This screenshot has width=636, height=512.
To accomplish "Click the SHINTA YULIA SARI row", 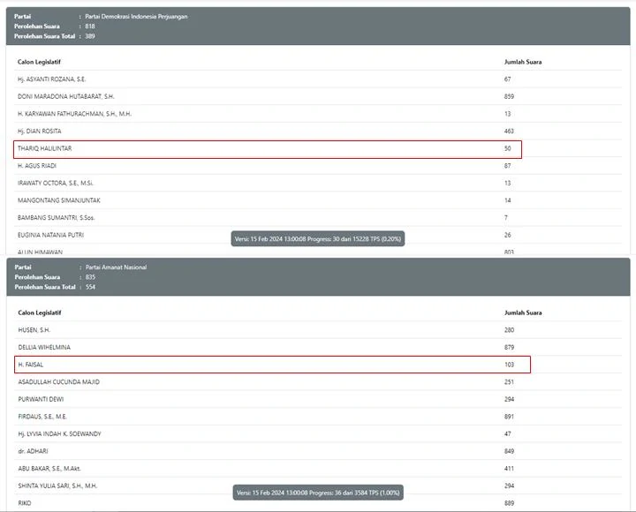I will pos(318,486).
